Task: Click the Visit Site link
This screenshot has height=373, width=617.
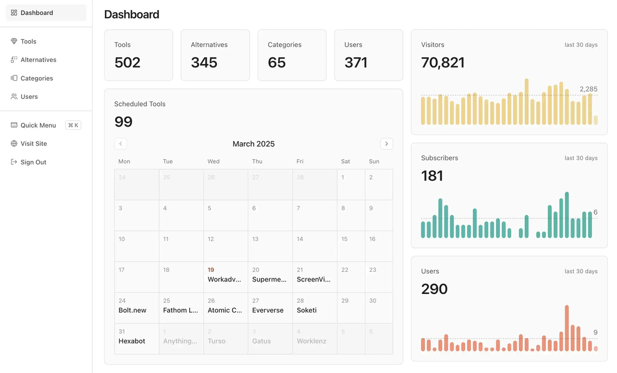Action: [35, 143]
